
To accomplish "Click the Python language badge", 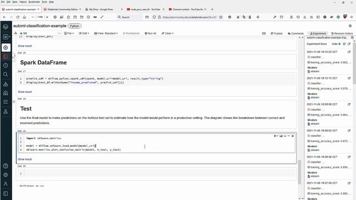I will (x=75, y=26).
